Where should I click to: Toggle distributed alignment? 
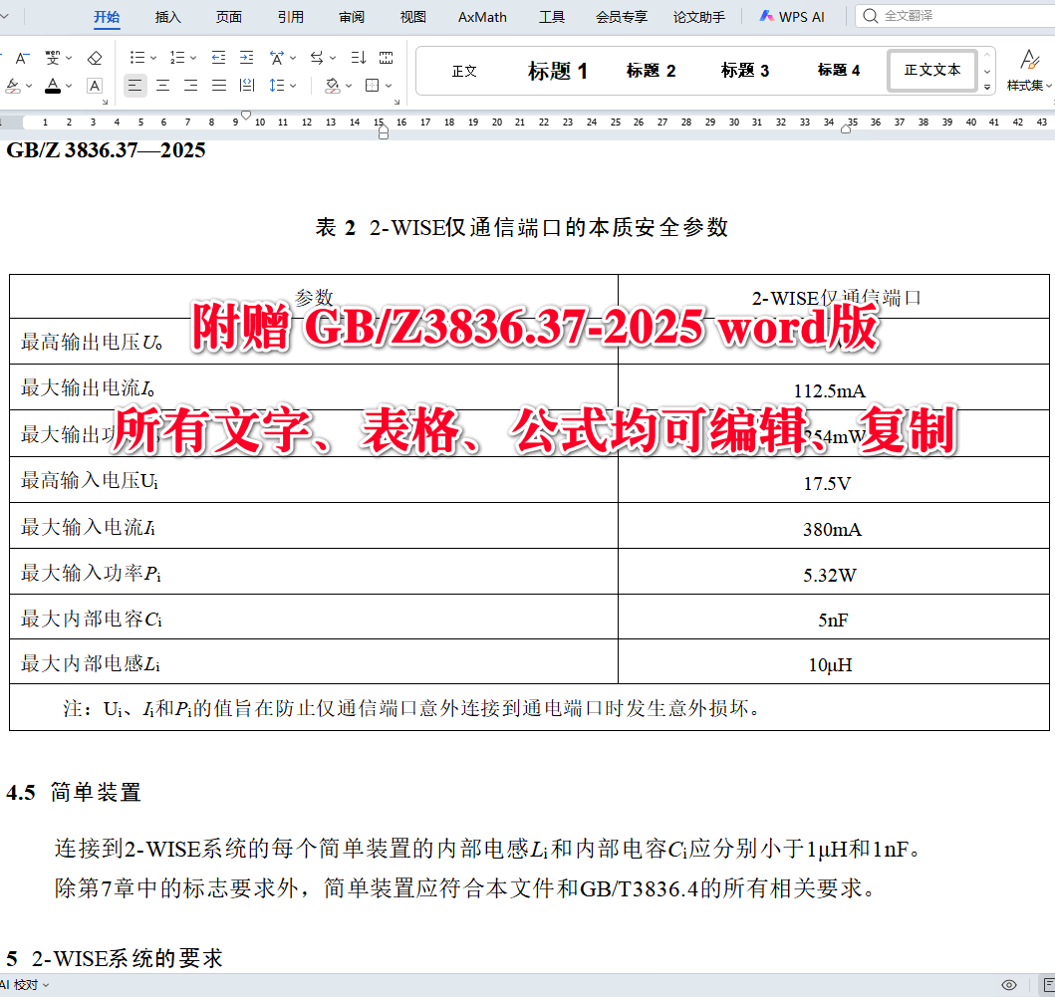point(247,86)
